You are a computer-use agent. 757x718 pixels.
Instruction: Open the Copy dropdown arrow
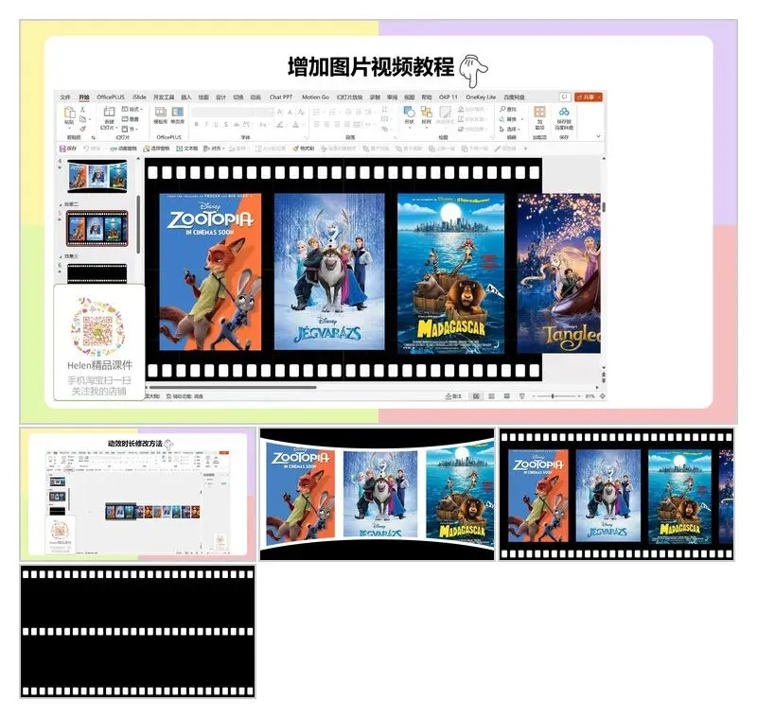point(89,119)
